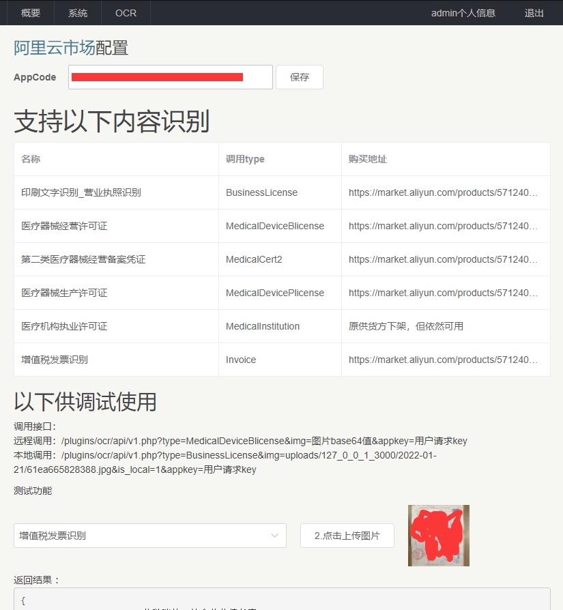This screenshot has height=610, width=563.
Task: Open the 概要 menu item
Action: [31, 13]
